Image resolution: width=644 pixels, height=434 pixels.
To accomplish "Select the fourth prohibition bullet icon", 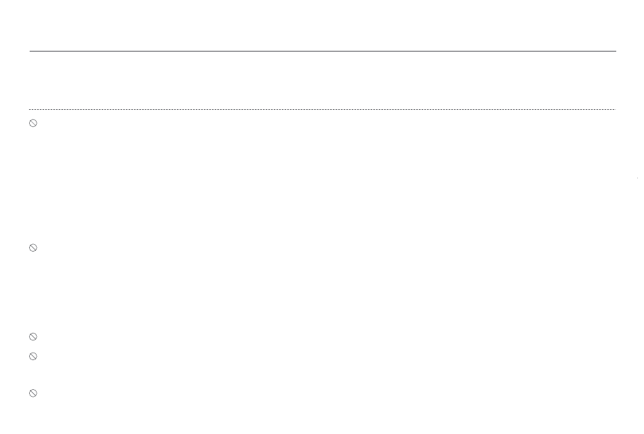I will 33,356.
